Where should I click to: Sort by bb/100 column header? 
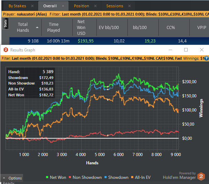[x=140, y=27]
